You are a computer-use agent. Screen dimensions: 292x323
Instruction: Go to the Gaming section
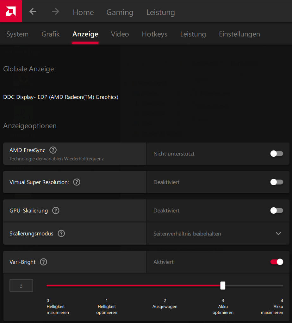(120, 12)
